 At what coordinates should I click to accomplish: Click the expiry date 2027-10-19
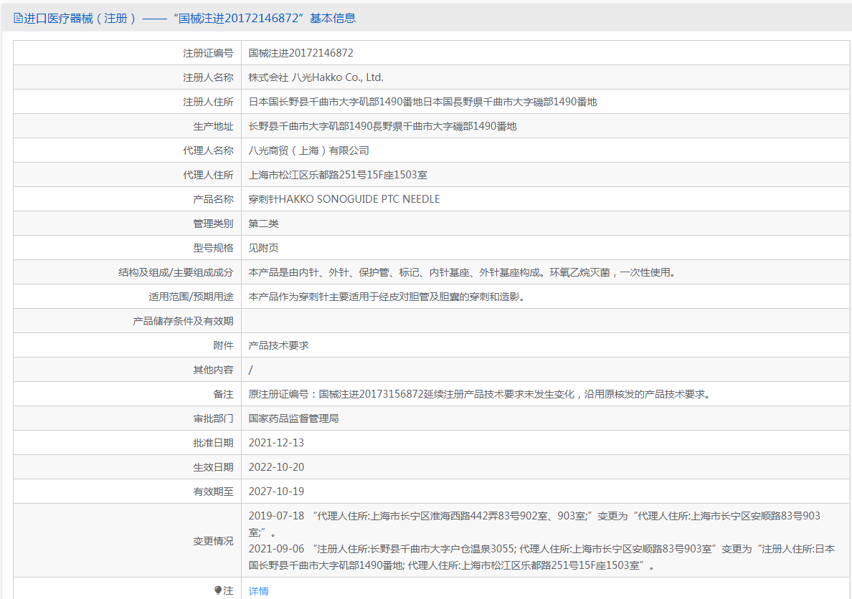point(276,492)
